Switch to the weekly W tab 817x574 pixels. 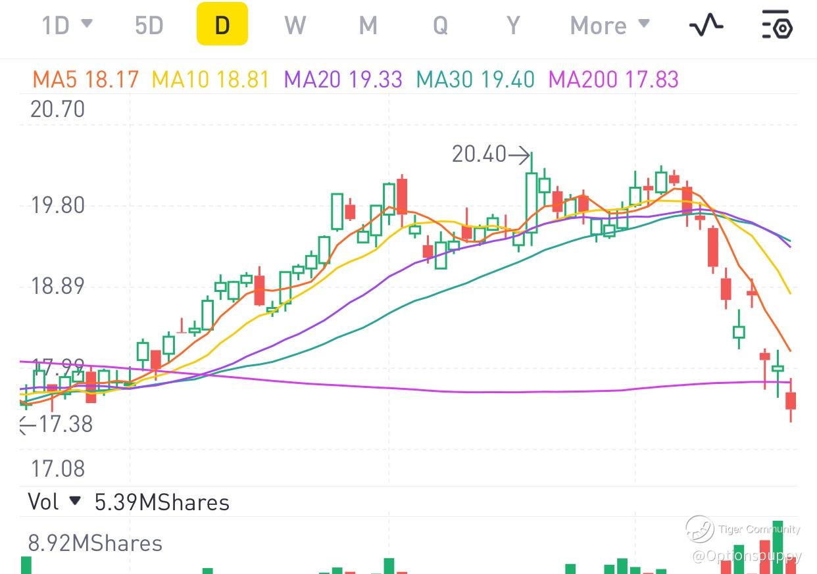(295, 26)
